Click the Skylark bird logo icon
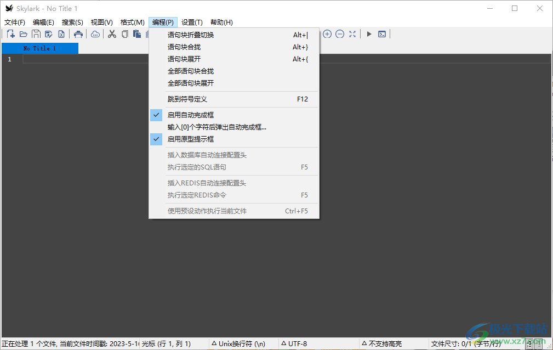The image size is (553, 350). click(9, 8)
